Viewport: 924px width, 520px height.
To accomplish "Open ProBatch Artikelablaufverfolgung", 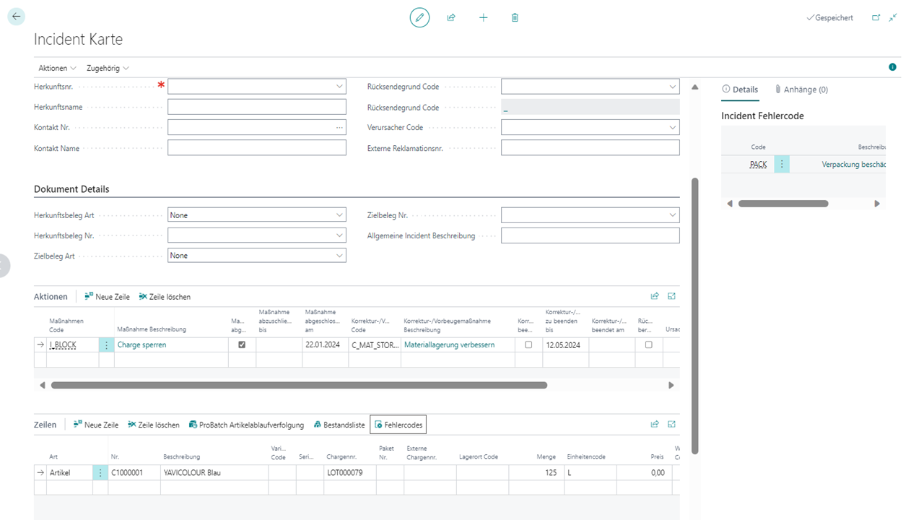I will click(246, 425).
